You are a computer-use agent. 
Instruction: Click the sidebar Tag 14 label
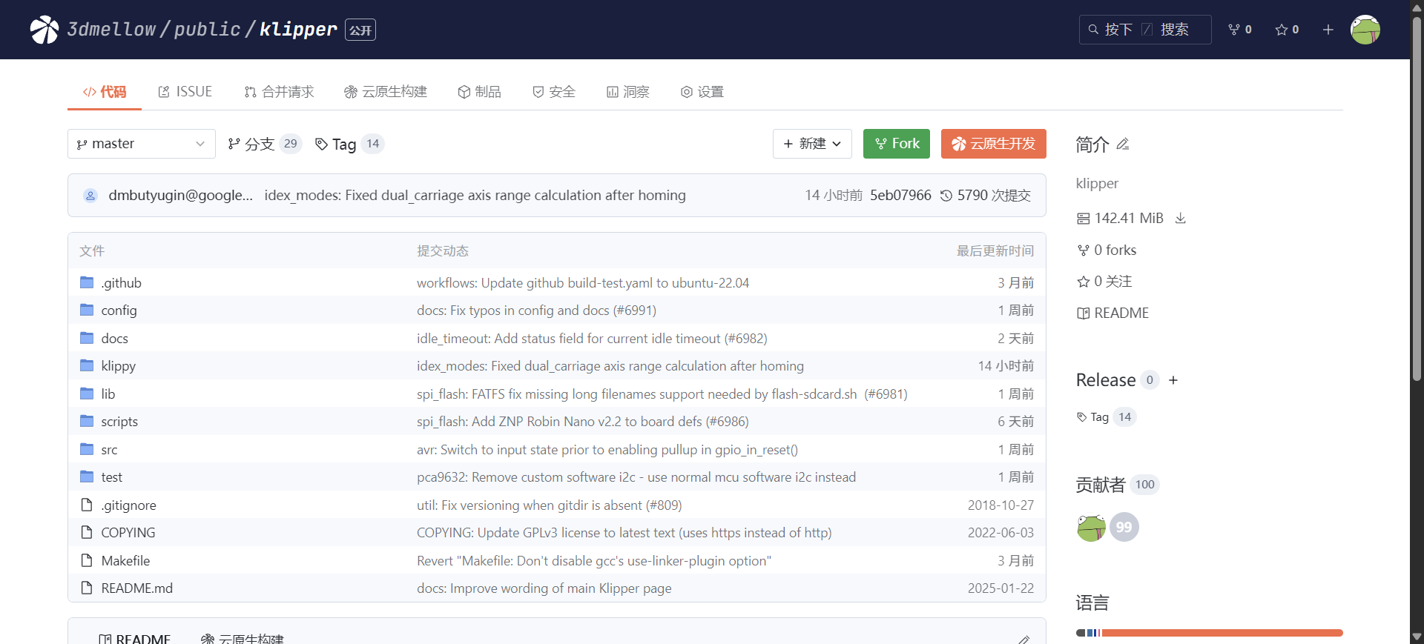coord(1106,417)
